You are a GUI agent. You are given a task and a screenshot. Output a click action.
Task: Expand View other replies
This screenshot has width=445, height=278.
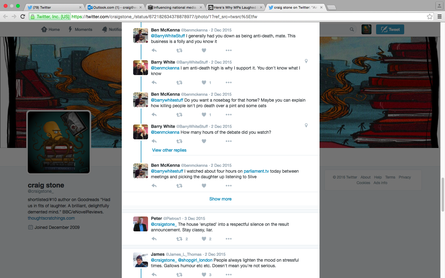point(169,150)
